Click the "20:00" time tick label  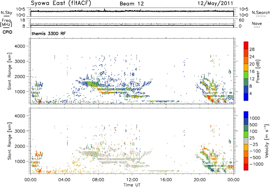click(x=199, y=180)
